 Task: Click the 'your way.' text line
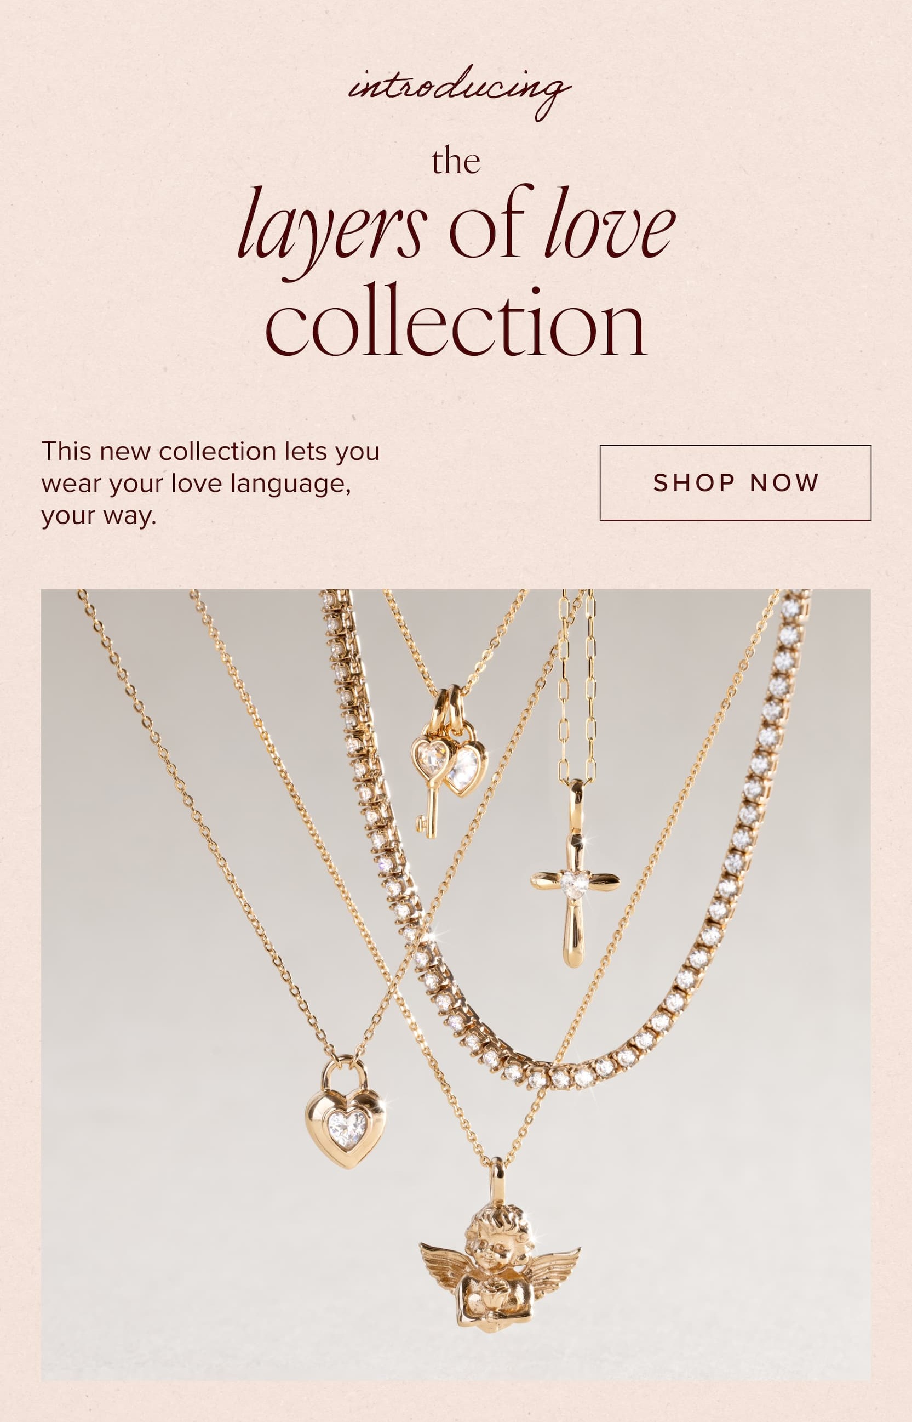99,515
